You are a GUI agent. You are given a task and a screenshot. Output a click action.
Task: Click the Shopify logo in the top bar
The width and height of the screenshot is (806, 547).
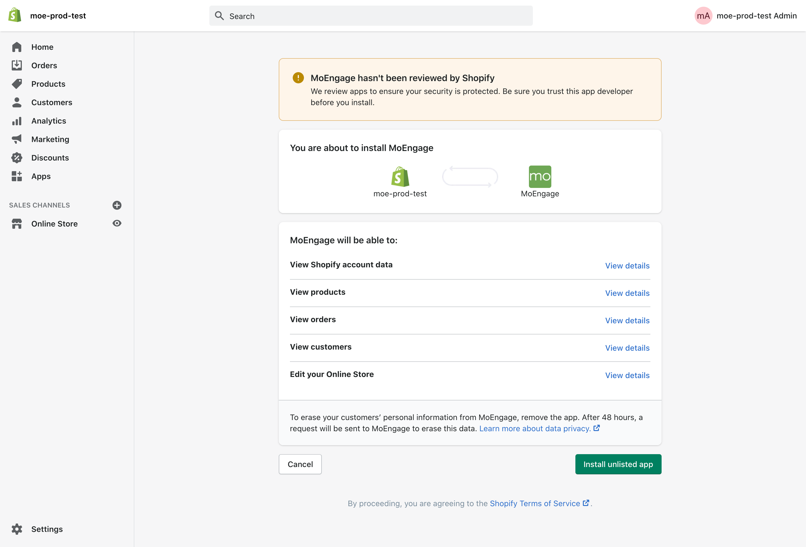point(15,15)
